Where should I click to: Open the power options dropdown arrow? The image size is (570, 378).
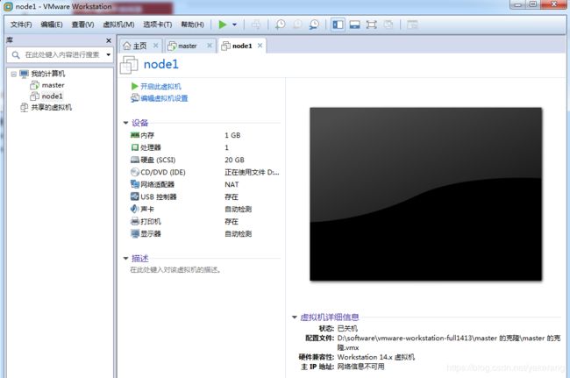click(234, 25)
